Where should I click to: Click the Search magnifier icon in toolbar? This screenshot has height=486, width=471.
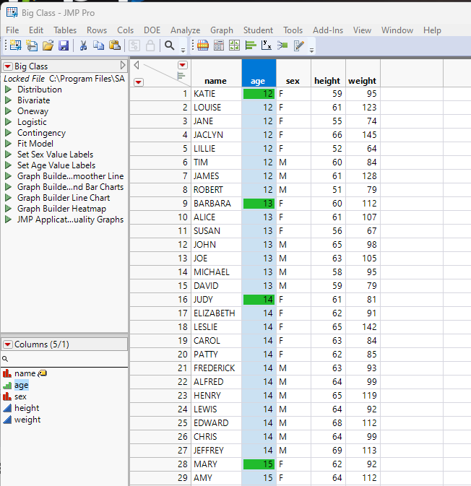[169, 45]
